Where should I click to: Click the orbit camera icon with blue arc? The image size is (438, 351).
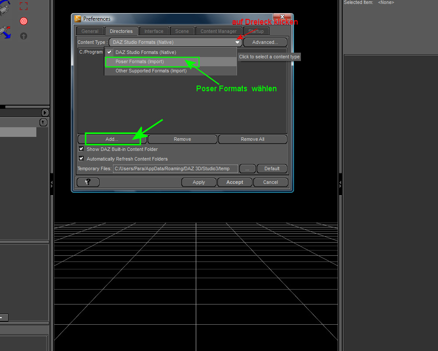5,7
